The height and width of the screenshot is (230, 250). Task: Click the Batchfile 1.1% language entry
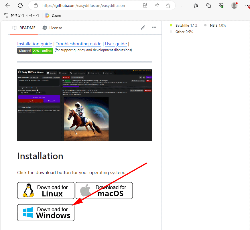click(184, 26)
